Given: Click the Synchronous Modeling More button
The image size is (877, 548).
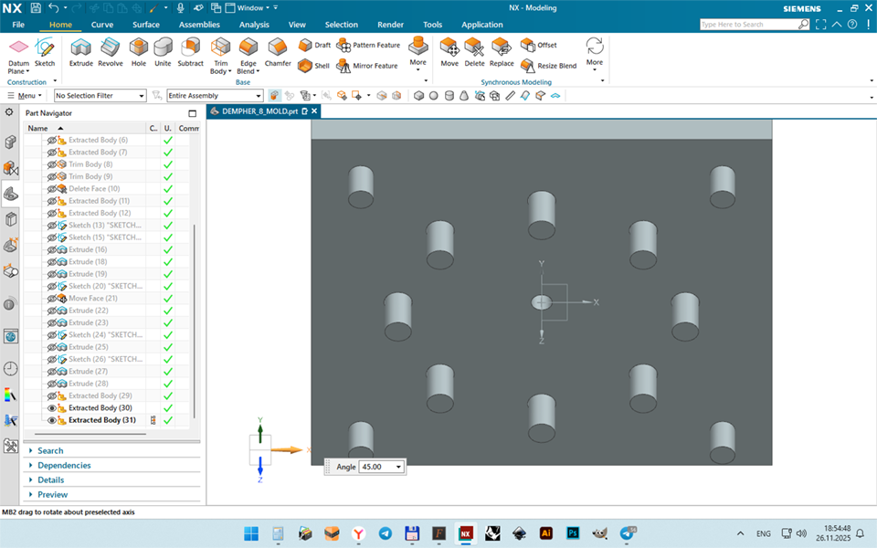Looking at the screenshot, I should click(595, 53).
